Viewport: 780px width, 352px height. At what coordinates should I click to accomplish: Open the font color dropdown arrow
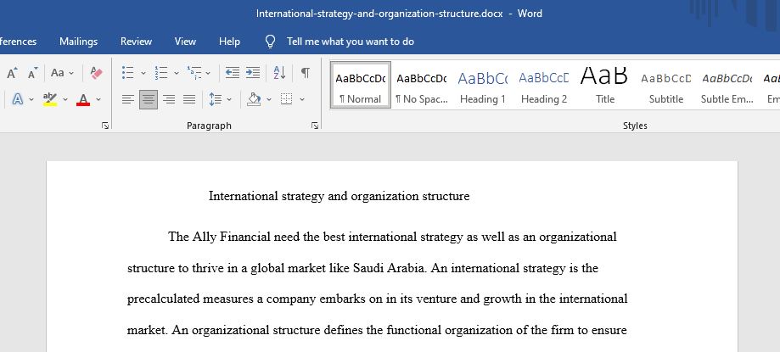pos(98,99)
